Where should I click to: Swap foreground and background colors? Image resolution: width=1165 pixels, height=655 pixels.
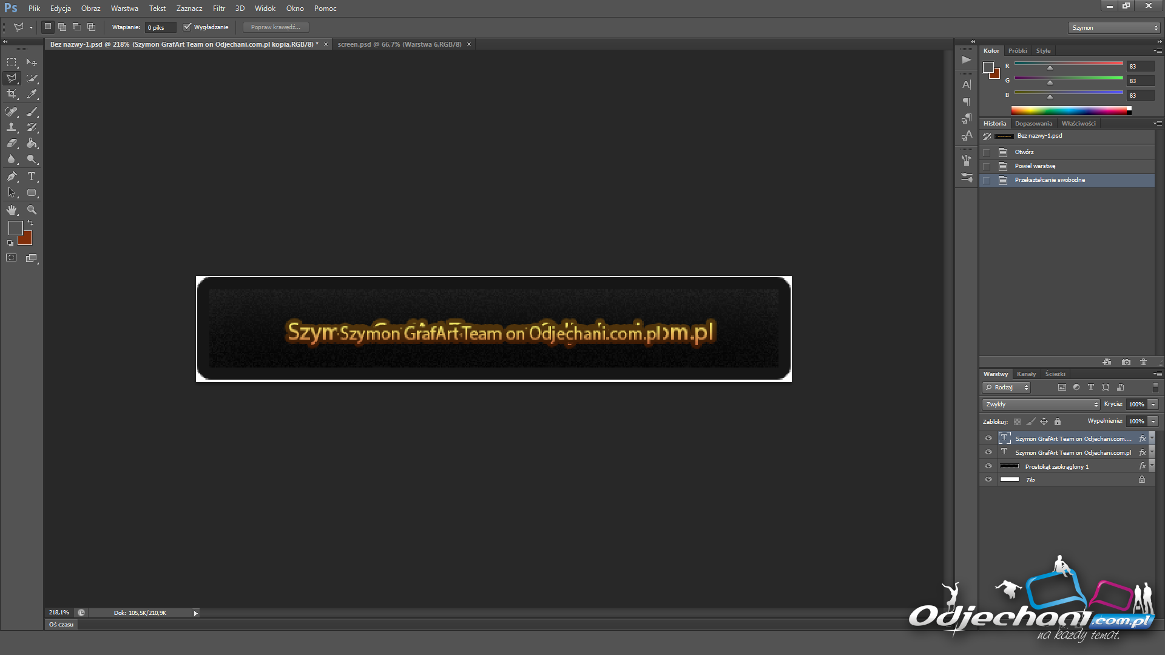click(x=30, y=223)
